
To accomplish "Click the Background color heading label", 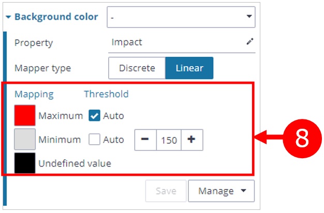I will [56, 17].
